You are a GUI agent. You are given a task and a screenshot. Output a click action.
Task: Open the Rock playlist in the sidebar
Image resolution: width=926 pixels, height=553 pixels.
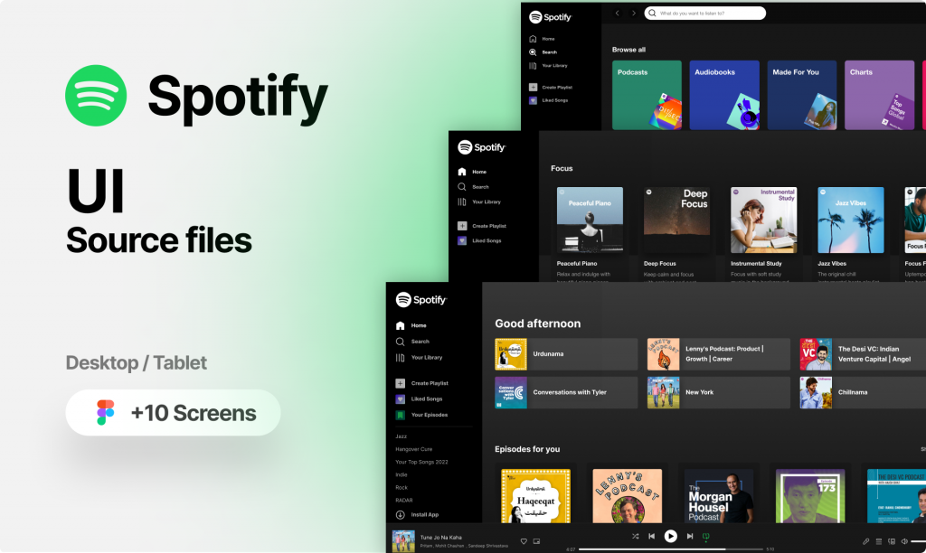click(x=402, y=488)
